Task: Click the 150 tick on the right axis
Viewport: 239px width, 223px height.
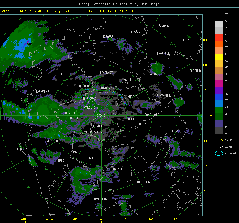Action: 205,40
